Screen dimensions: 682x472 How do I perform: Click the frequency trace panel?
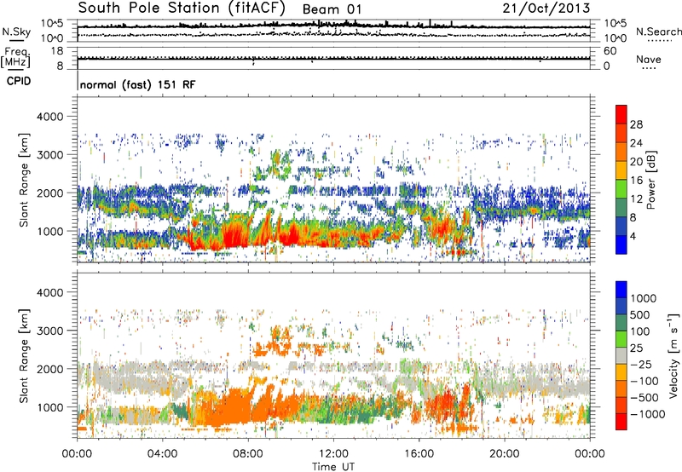(x=333, y=58)
